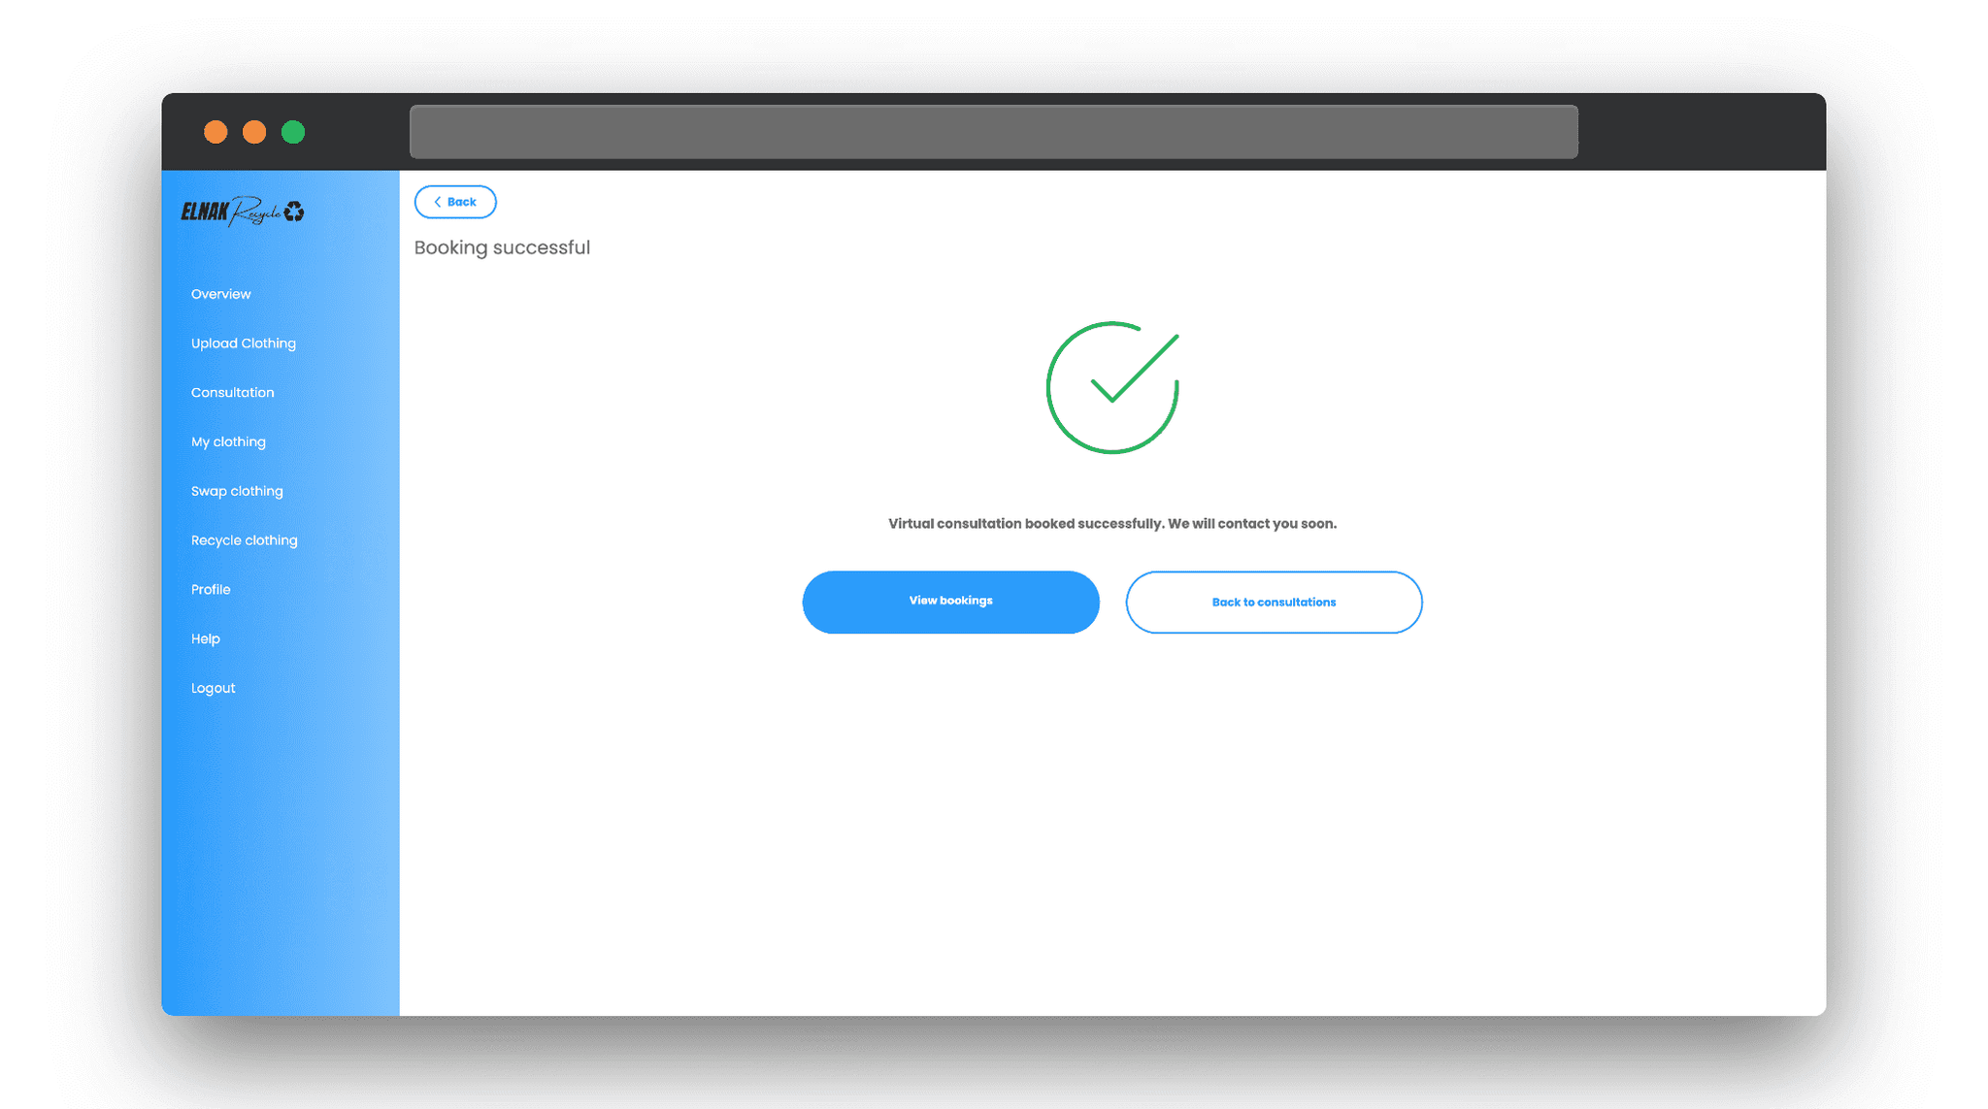This screenshot has height=1109, width=1988.
Task: Click the View bookings button
Action: click(950, 602)
